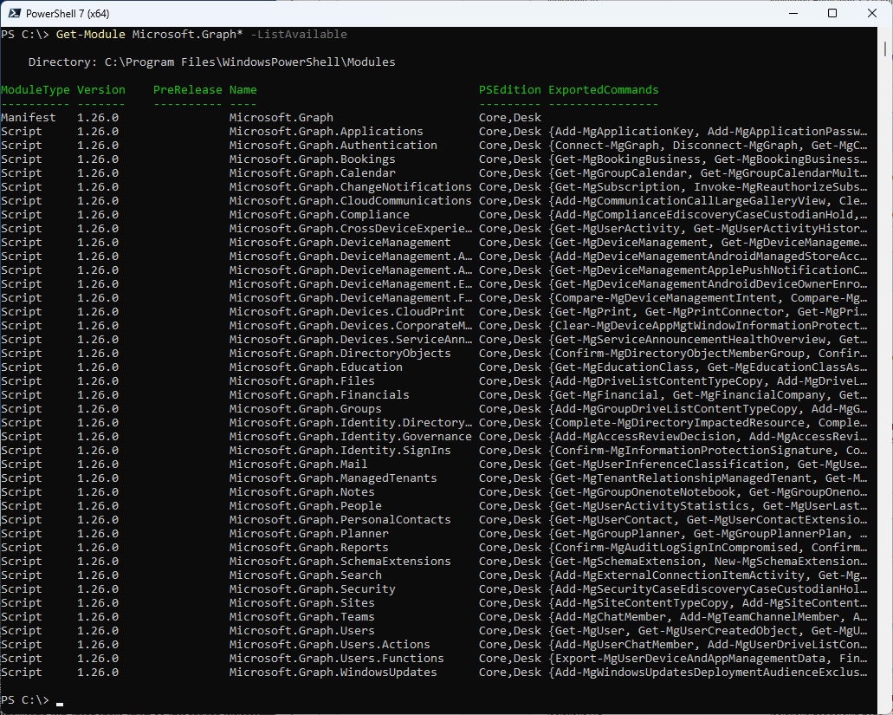Select Microsoft.Graph.CloudCommunications module name
Image resolution: width=893 pixels, height=715 pixels.
[x=350, y=200]
